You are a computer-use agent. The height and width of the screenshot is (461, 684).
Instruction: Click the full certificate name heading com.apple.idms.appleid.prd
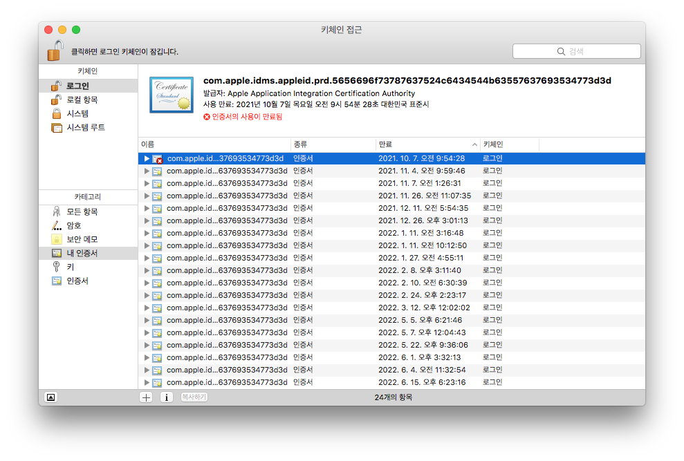coord(407,81)
